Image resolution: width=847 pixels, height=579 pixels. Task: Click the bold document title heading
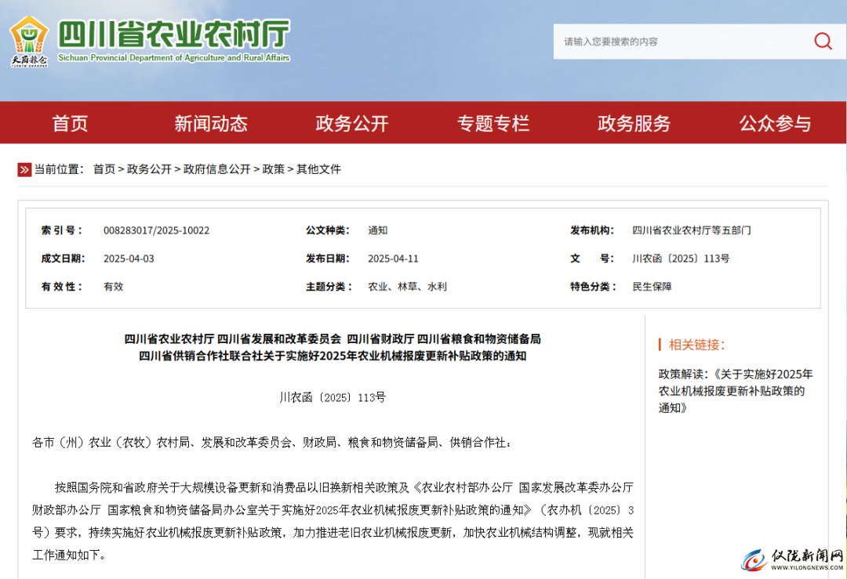(333, 348)
